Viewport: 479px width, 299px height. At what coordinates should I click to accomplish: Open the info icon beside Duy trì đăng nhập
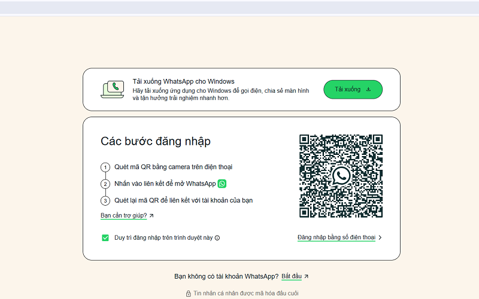click(x=217, y=238)
